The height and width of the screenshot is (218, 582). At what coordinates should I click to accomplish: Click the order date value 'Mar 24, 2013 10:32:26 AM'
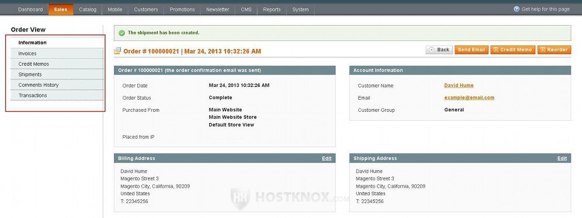pyautogui.click(x=239, y=86)
